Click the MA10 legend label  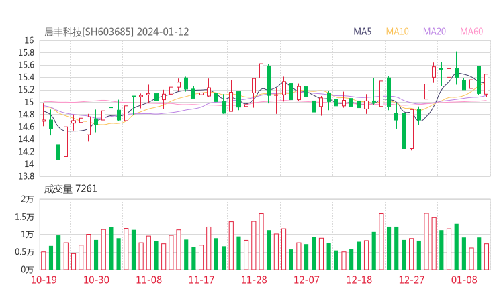tap(397, 32)
